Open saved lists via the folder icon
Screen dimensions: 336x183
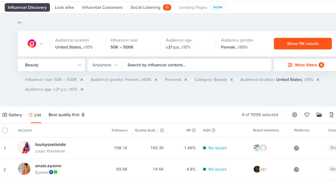point(319,115)
